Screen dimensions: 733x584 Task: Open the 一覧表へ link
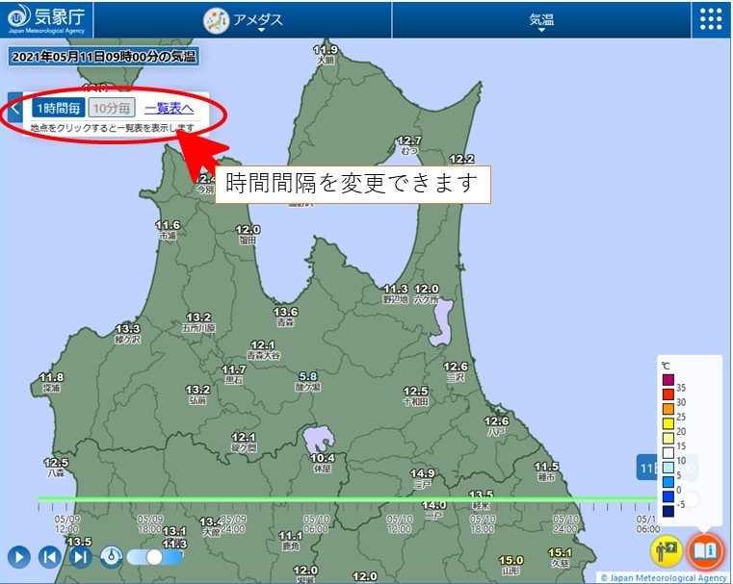[x=170, y=109]
